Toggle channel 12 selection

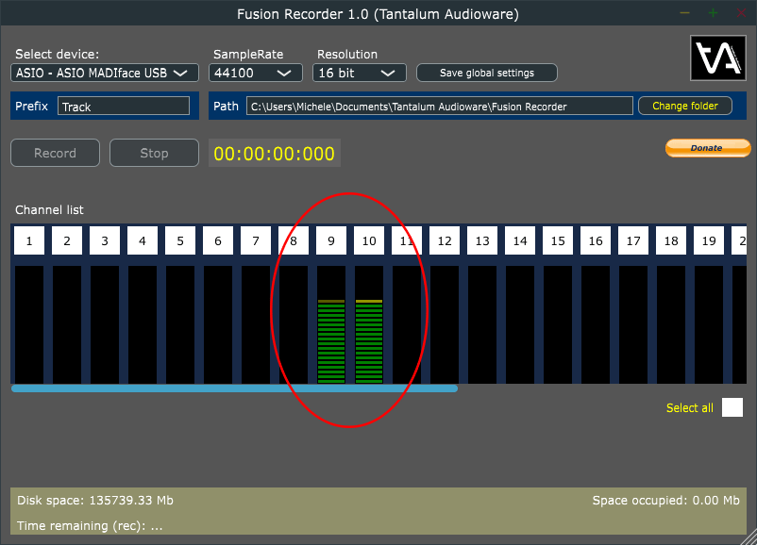pyautogui.click(x=445, y=240)
